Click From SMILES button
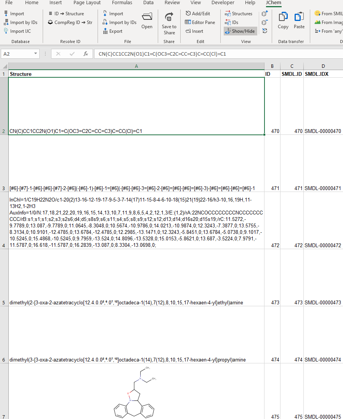This screenshot has height=419, width=343. (x=328, y=14)
